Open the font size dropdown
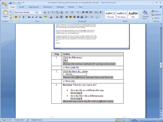This screenshot has height=122, width=163. (41, 12)
